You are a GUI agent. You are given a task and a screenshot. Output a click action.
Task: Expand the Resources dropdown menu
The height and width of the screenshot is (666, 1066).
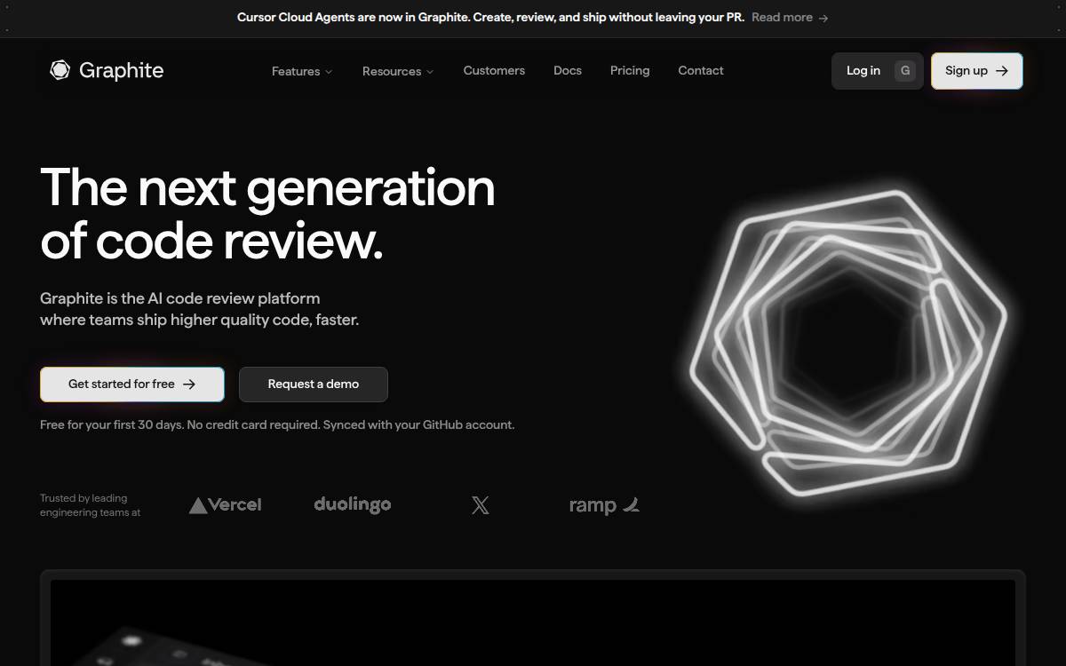tap(398, 71)
